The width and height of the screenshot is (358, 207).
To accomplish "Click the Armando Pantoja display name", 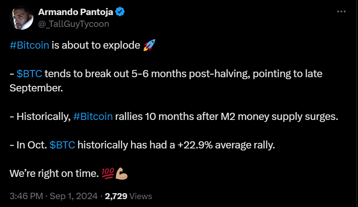I will tap(76, 12).
